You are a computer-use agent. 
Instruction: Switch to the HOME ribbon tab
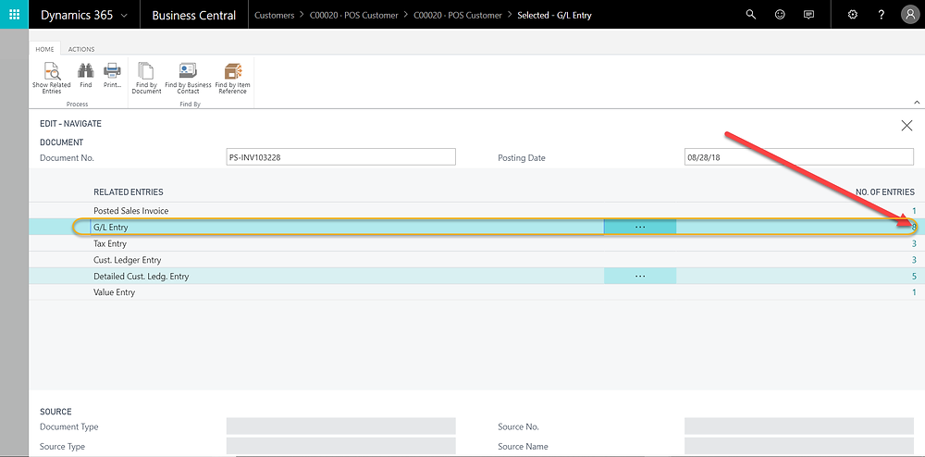44,49
